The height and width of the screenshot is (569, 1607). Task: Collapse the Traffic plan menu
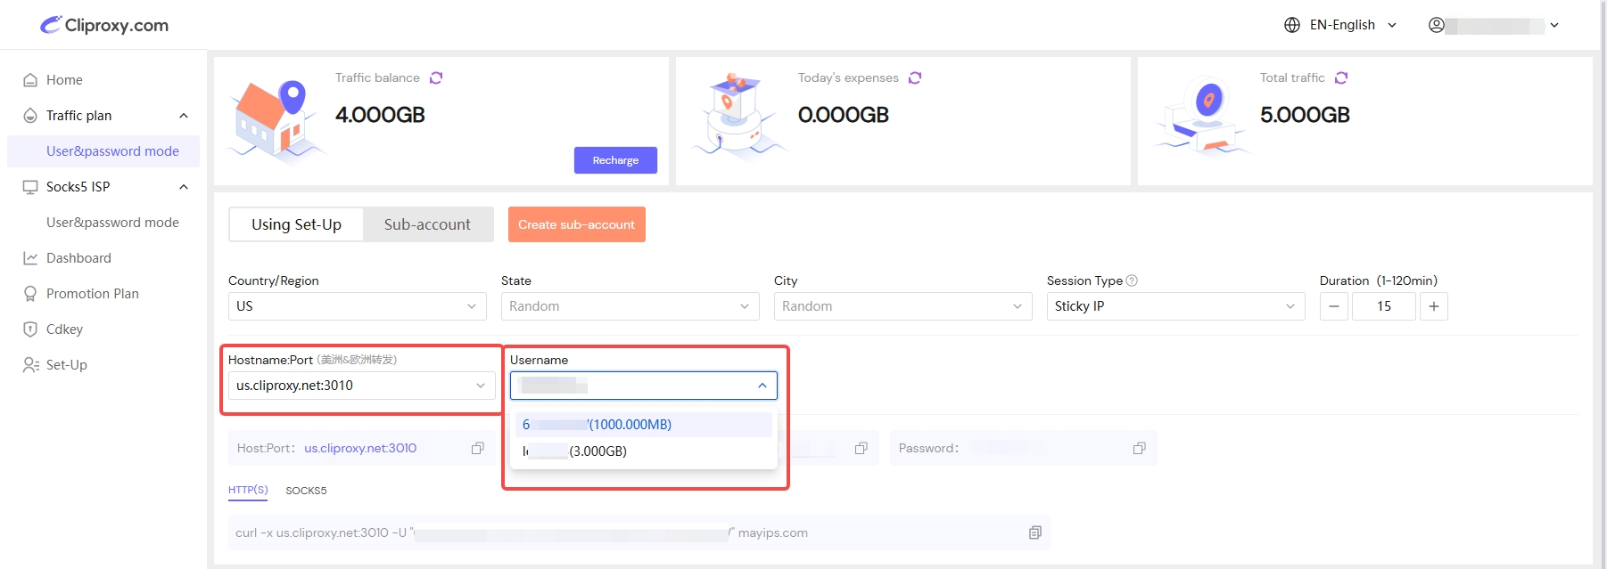tap(184, 116)
